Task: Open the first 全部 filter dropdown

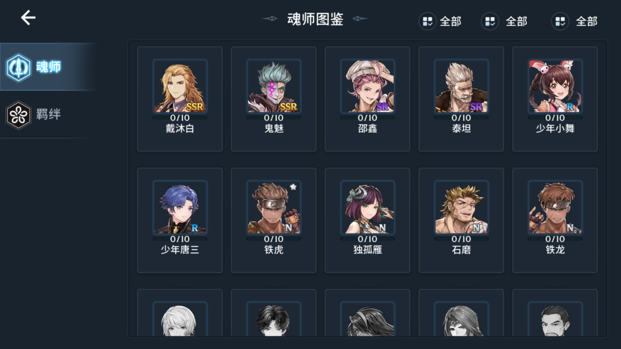Action: [x=440, y=21]
